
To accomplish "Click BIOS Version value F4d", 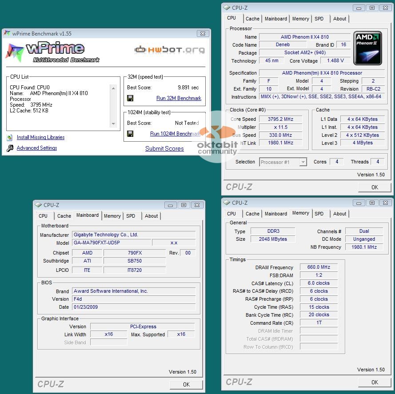I will pyautogui.click(x=133, y=299).
